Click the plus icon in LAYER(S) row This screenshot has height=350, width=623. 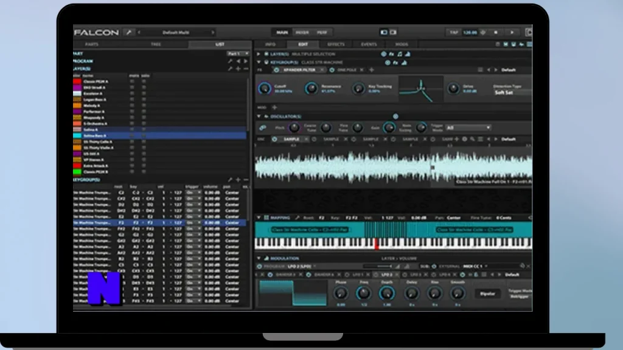238,69
